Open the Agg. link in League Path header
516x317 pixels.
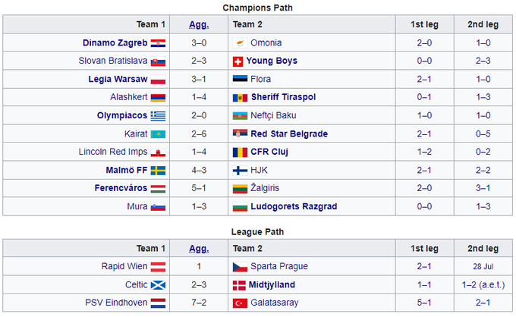(197, 249)
